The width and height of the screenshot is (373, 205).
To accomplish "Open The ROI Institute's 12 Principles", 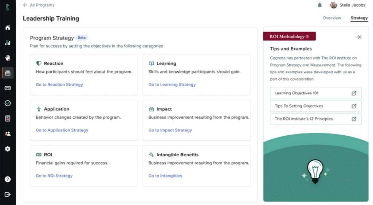I will click(316, 119).
